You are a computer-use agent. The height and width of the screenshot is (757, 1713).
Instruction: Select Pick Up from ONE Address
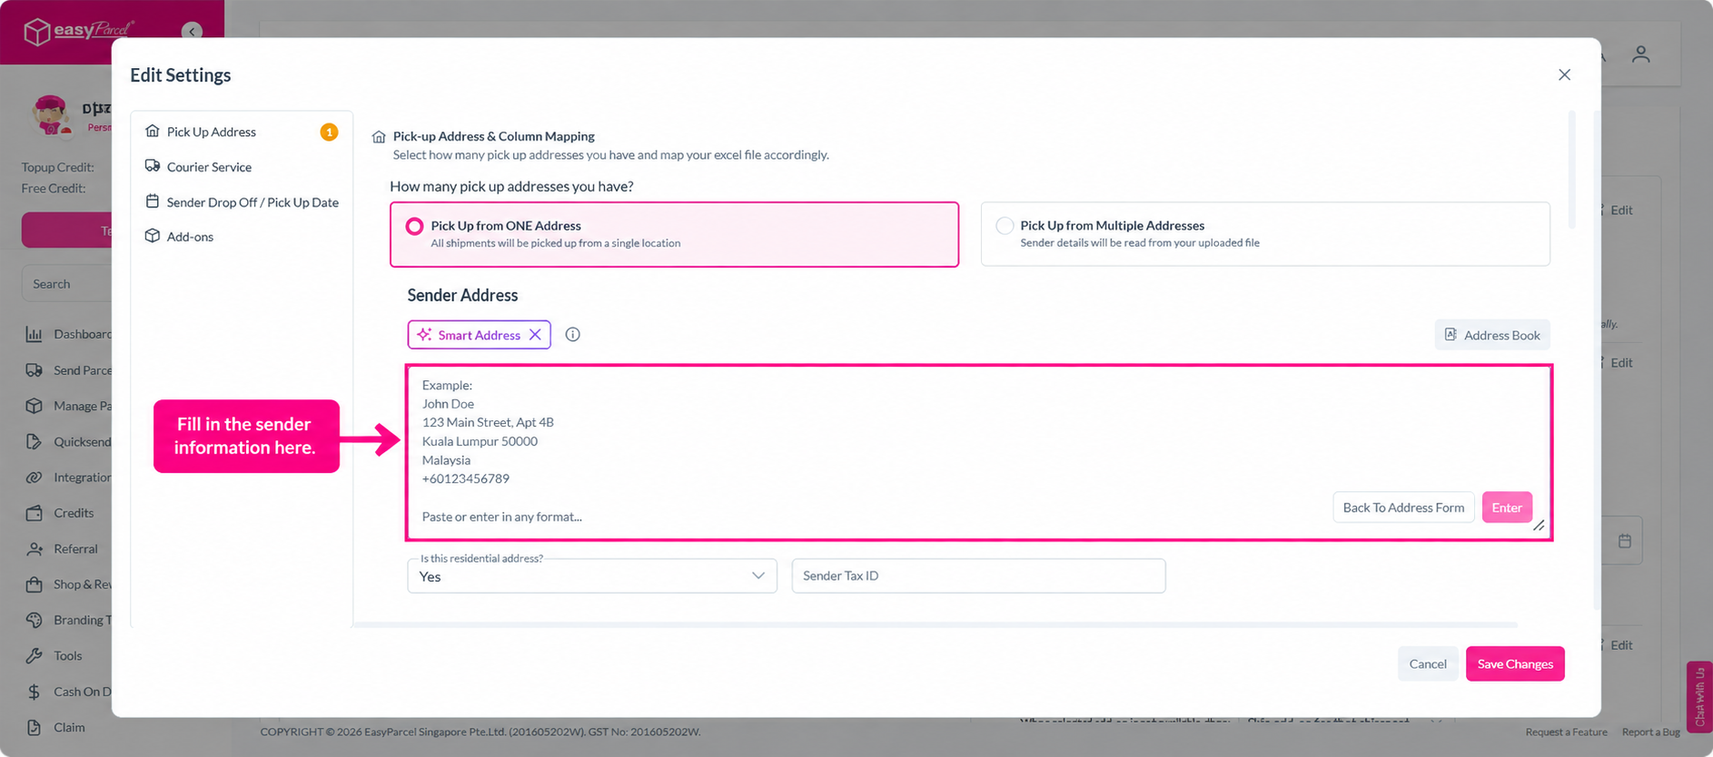(674, 234)
